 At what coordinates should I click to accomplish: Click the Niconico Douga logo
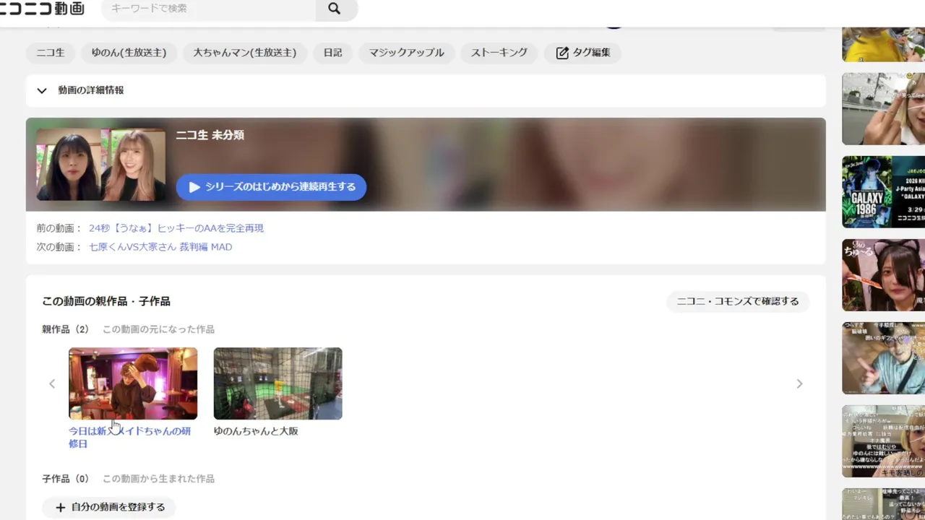tap(42, 9)
